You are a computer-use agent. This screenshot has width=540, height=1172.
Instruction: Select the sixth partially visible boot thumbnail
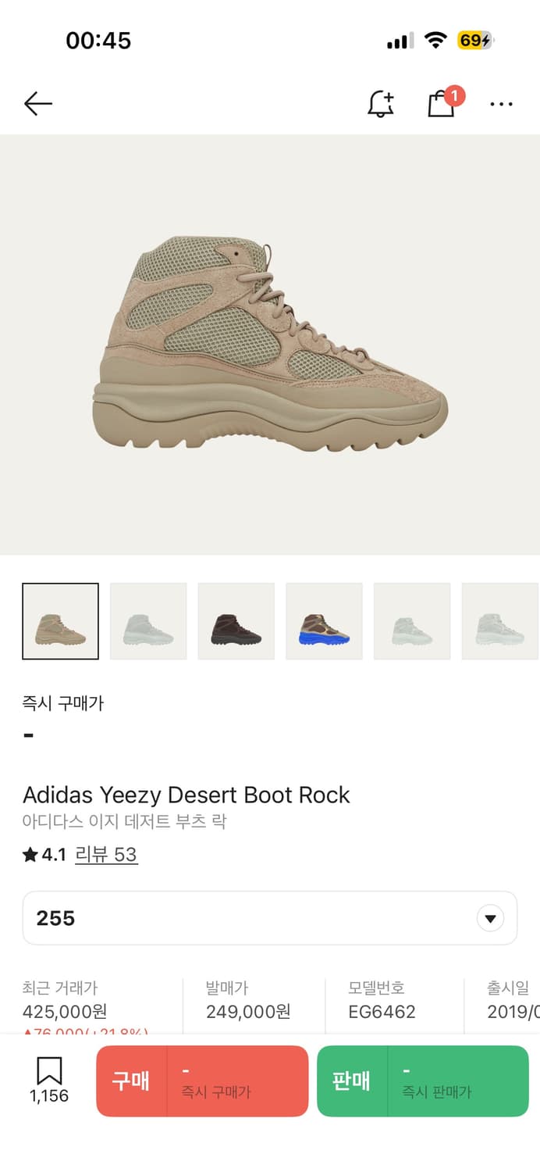click(x=500, y=621)
